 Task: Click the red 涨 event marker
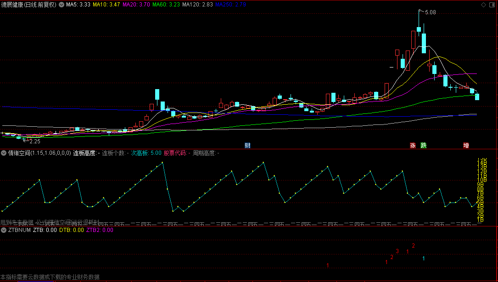pyautogui.click(x=413, y=146)
